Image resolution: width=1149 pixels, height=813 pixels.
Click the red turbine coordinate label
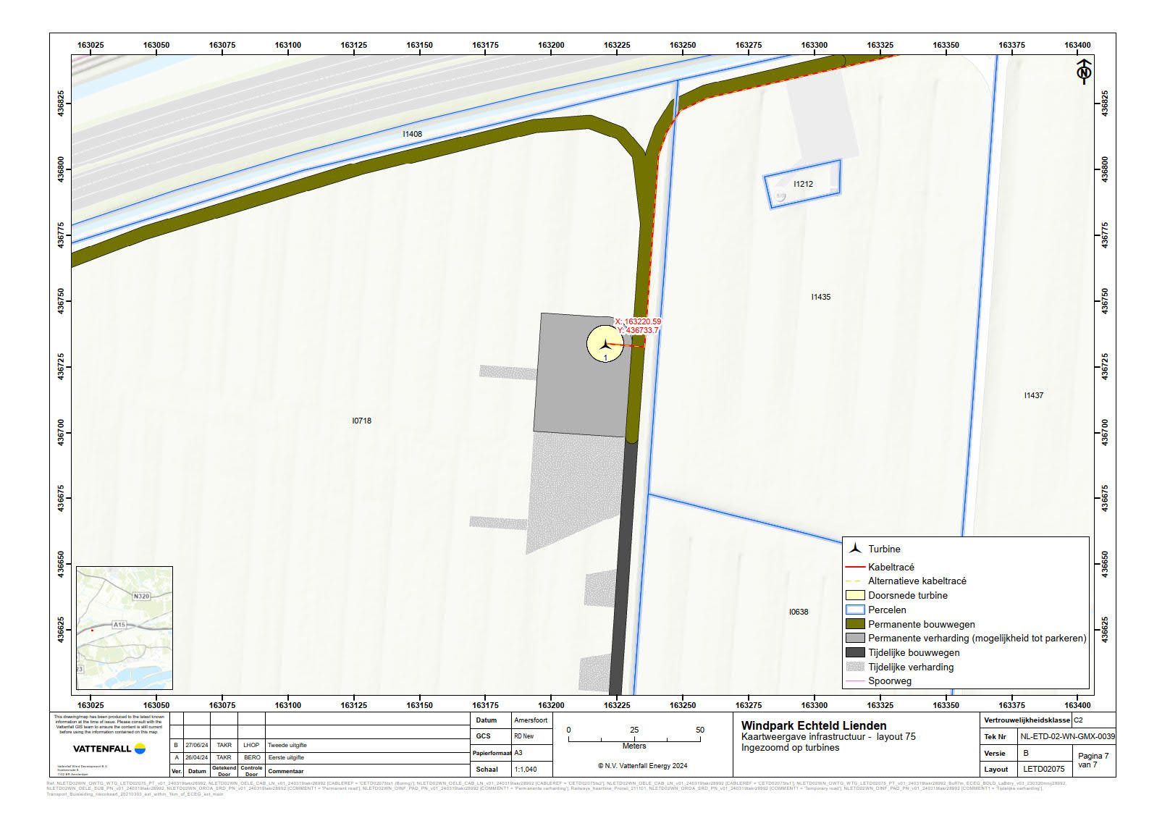click(638, 326)
